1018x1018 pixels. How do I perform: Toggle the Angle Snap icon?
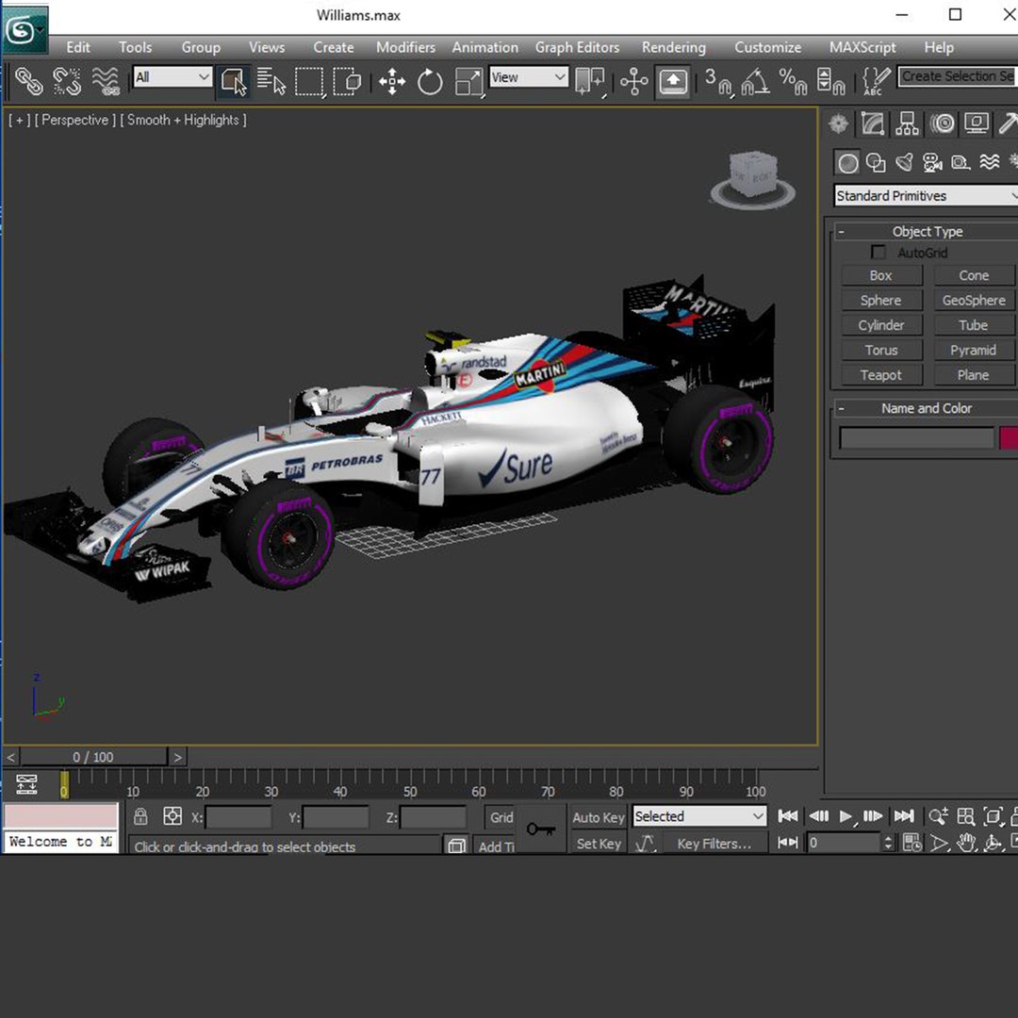(755, 82)
